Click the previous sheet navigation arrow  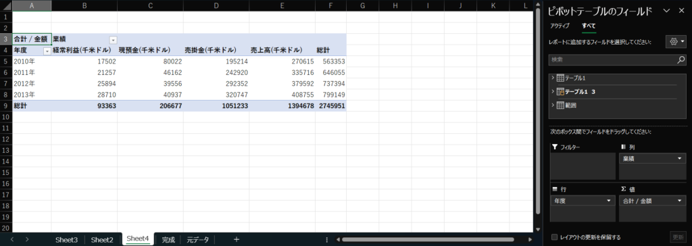[x=12, y=239]
